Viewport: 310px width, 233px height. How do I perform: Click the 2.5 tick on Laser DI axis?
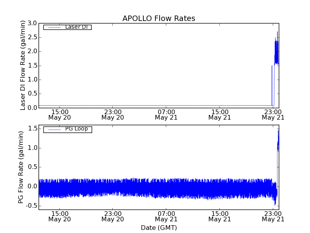click(32, 37)
